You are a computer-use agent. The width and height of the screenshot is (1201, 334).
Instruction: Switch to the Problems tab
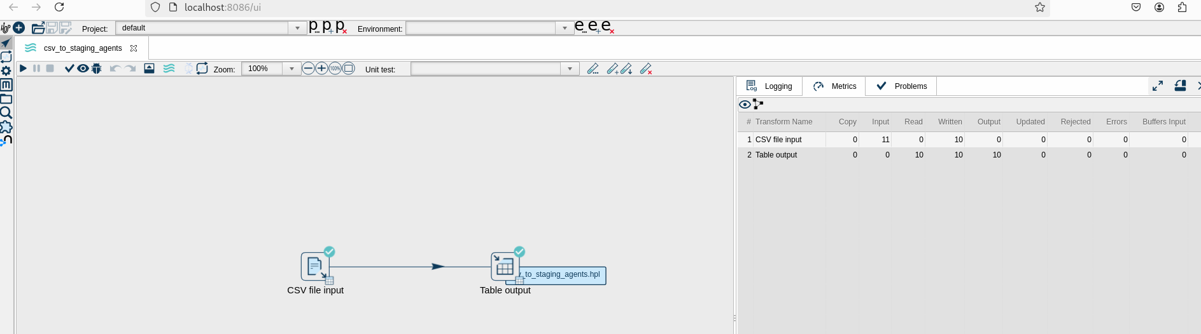tap(901, 86)
